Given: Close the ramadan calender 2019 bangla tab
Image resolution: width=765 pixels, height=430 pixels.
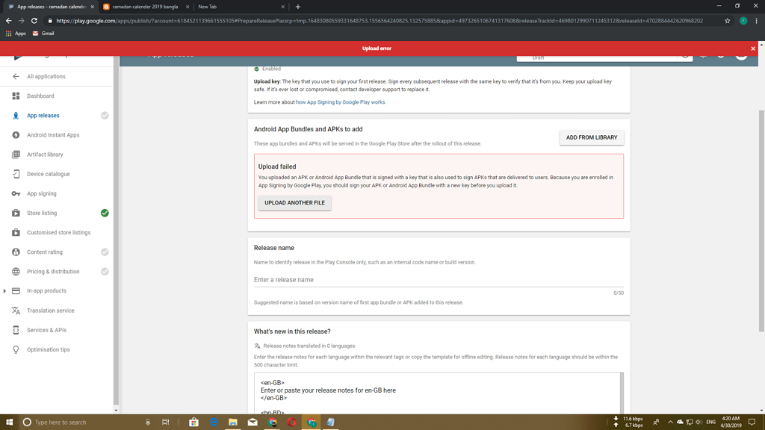Looking at the screenshot, I should [x=188, y=7].
